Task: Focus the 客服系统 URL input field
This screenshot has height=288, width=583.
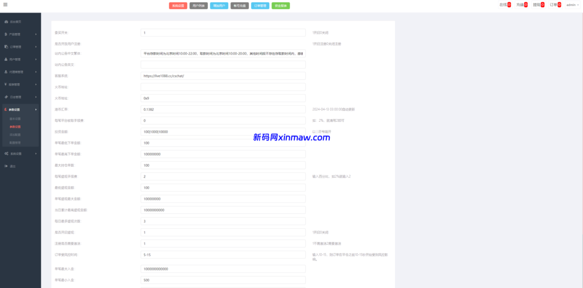Action: click(223, 76)
